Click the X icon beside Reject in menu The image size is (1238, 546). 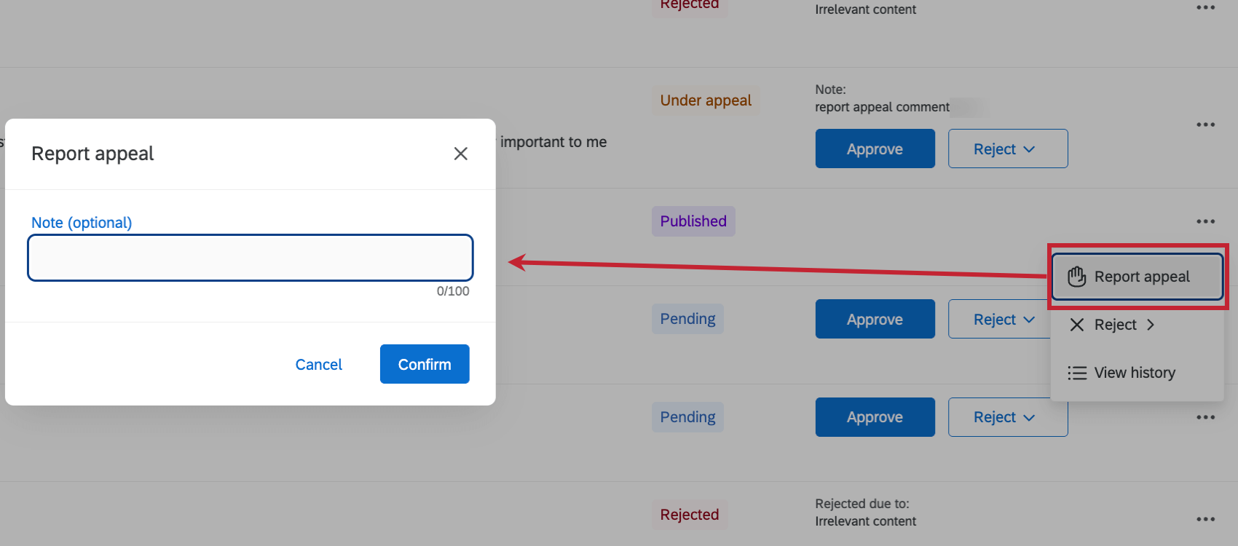point(1077,325)
